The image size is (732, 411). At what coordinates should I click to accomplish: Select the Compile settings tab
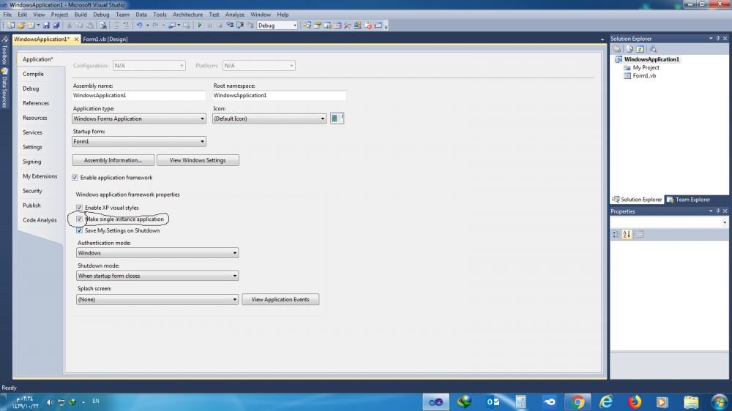coord(33,74)
